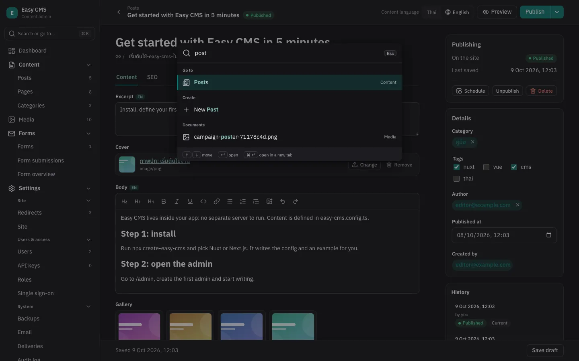Image resolution: width=579 pixels, height=361 pixels.
Task: Select the green gallery thumbnail
Action: click(x=293, y=327)
